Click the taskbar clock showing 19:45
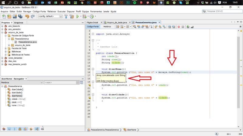Image resolution: width=243 pixels, height=136 pixels. tap(235, 2)
